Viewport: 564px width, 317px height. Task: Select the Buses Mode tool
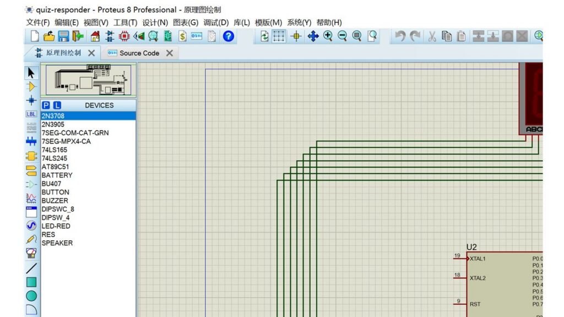pyautogui.click(x=31, y=141)
